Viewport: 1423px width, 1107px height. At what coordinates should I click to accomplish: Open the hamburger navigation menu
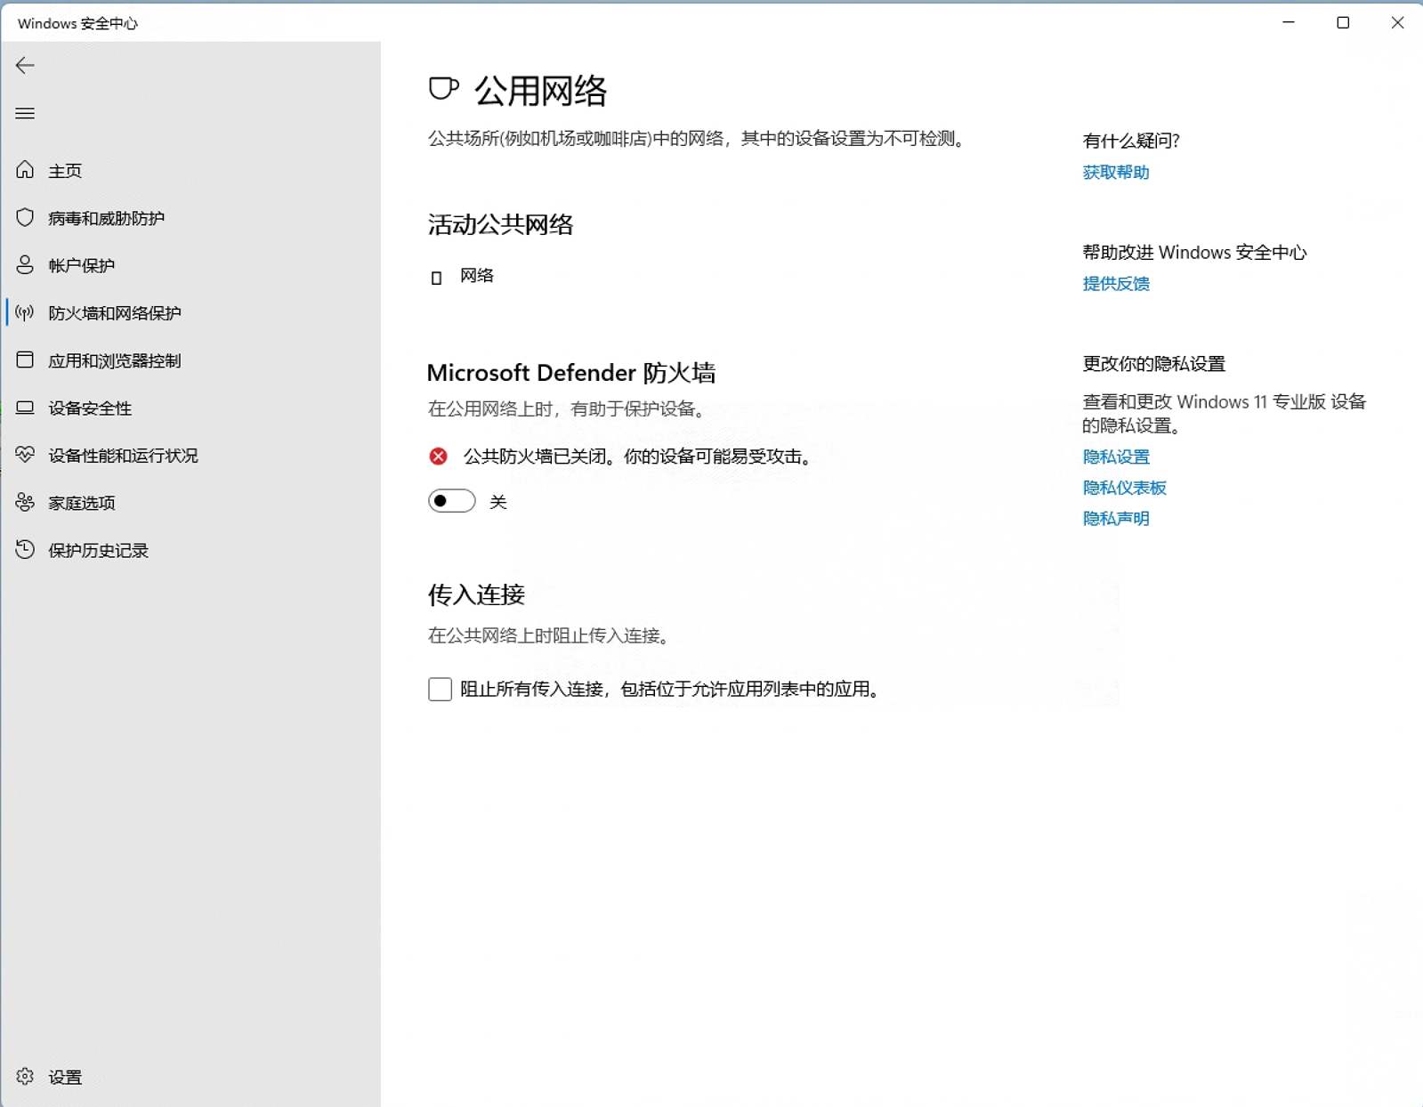(x=25, y=113)
